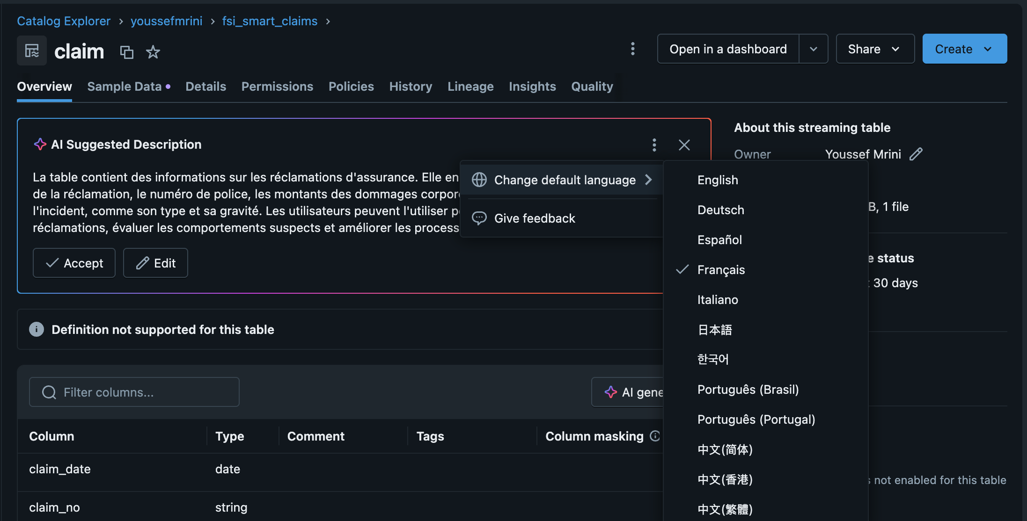The image size is (1027, 521).
Task: Choose Español as default language
Action: [x=766, y=240]
